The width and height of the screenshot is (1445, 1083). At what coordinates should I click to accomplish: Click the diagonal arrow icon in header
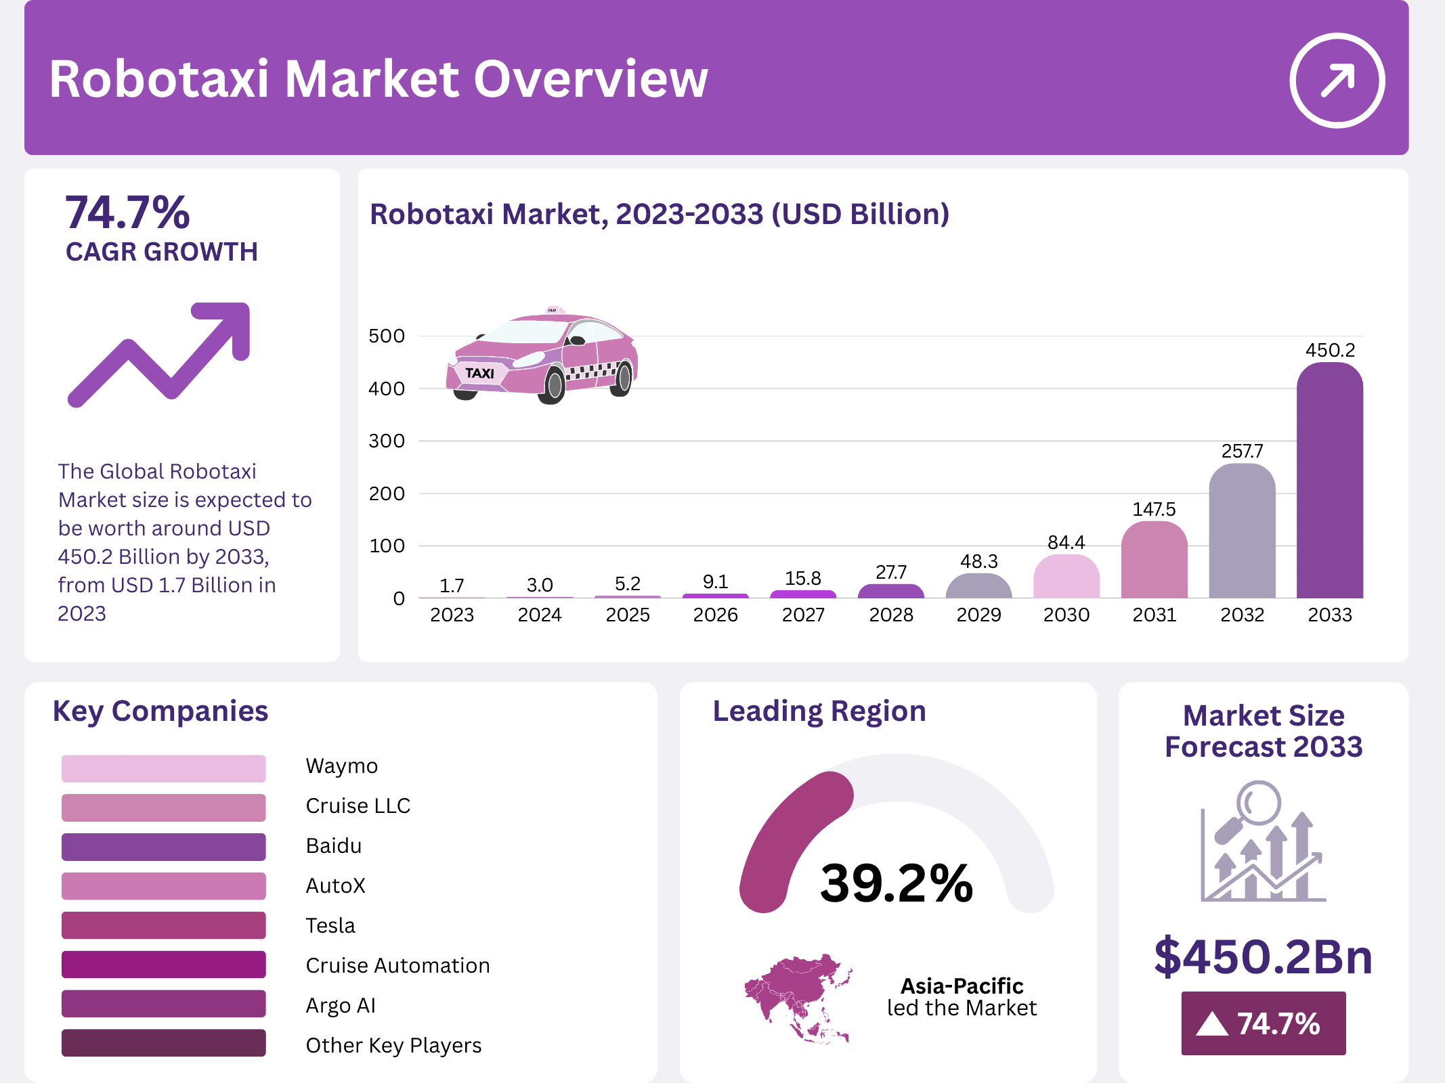[x=1337, y=81]
